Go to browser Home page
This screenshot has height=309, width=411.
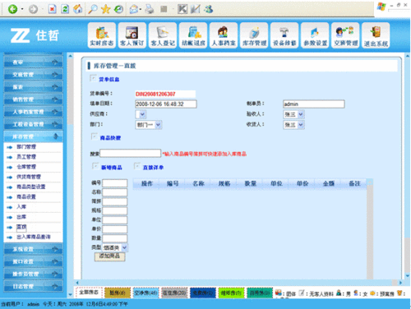78,9
